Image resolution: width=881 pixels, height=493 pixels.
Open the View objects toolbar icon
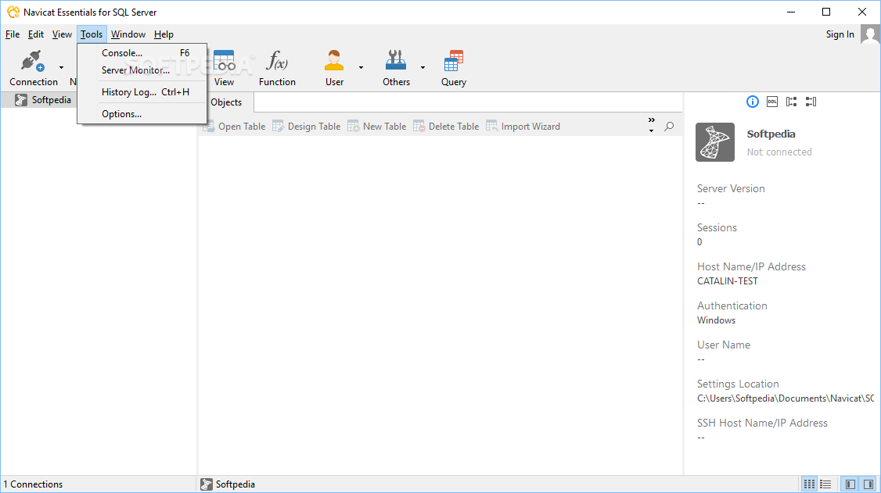(x=225, y=61)
